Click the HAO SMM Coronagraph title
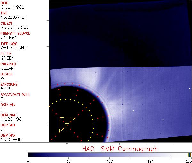 coord(120,149)
